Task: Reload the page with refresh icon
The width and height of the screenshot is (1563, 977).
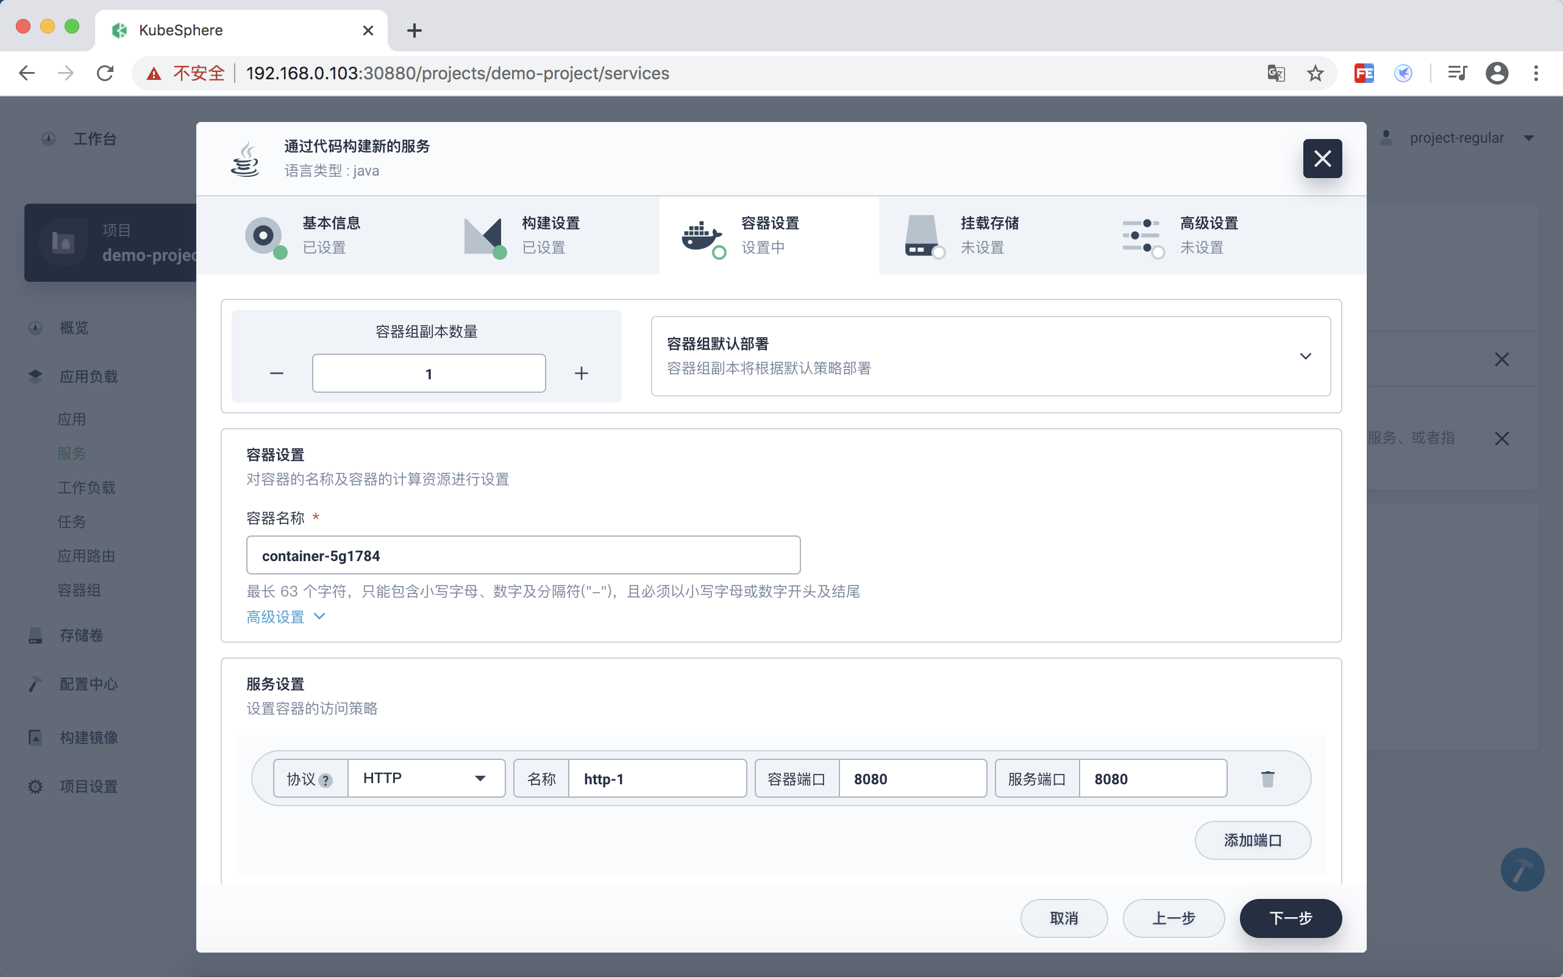Action: click(105, 73)
